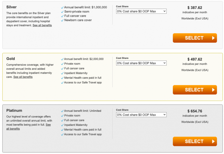
Task: Click checkmark beside Platinum Unlimited benefit limit
Action: [x=62, y=111]
